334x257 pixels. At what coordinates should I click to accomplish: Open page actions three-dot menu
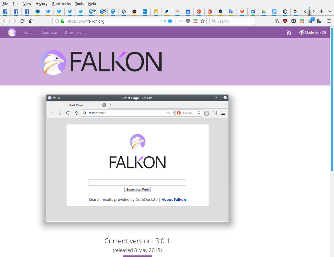180,21
